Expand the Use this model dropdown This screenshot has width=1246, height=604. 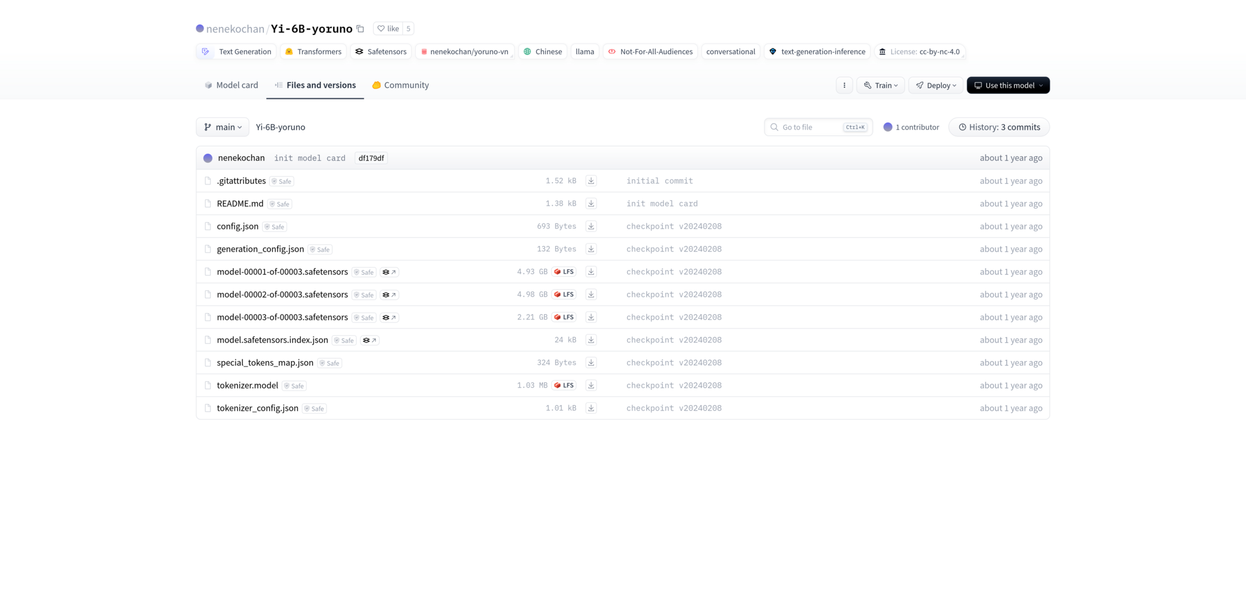[x=1007, y=86]
